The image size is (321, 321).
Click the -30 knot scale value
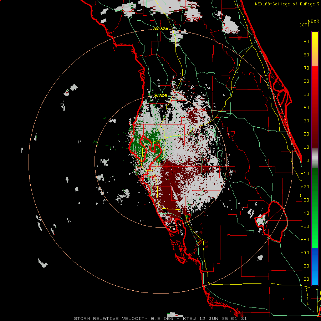[305, 200]
